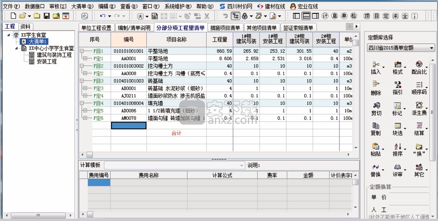Toggle the right panel layout icon
438x221 pixels.
pos(316,16)
